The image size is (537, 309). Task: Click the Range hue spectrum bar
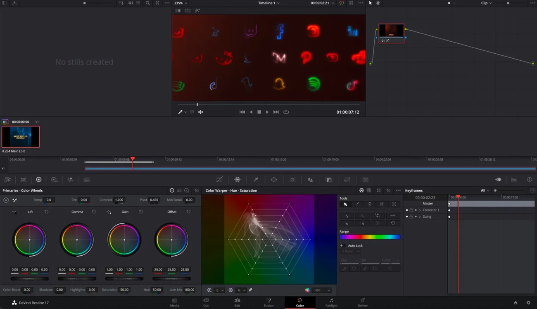370,237
